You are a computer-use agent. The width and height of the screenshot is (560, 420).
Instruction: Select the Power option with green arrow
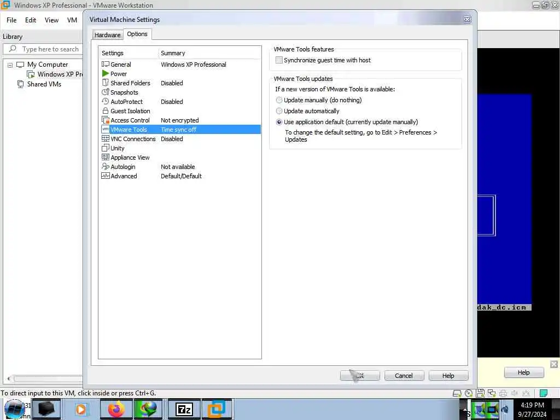coord(180,74)
